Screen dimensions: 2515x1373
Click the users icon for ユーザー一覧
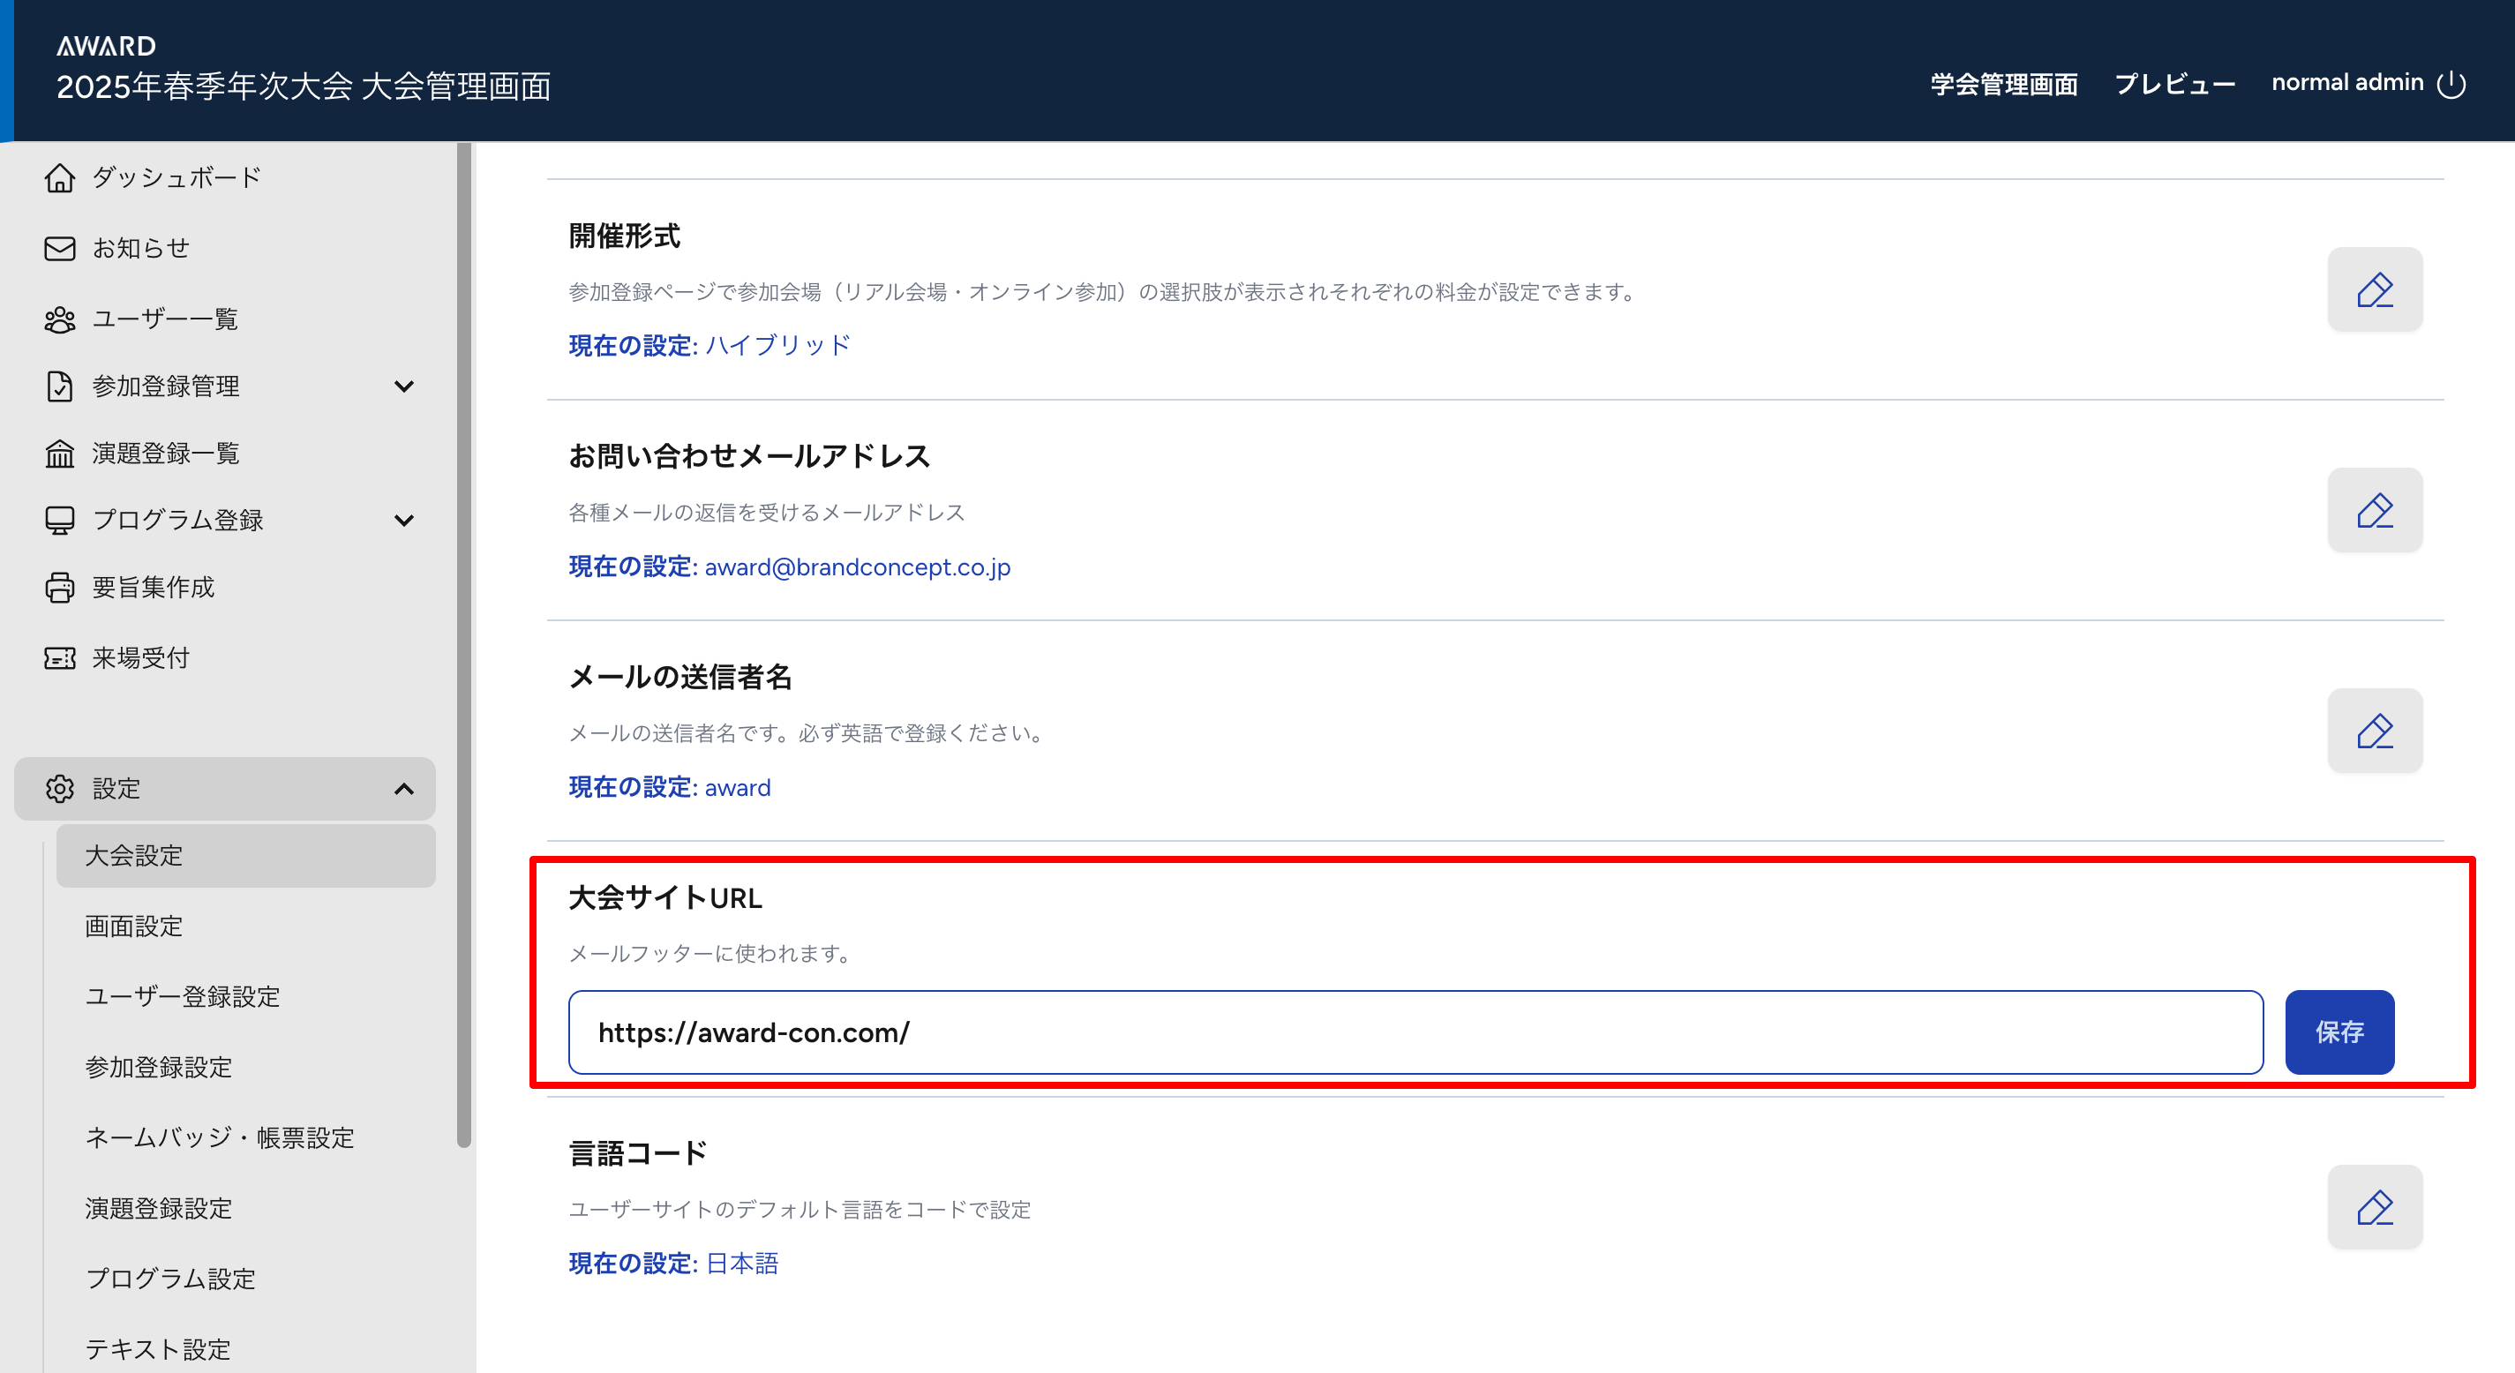[59, 319]
